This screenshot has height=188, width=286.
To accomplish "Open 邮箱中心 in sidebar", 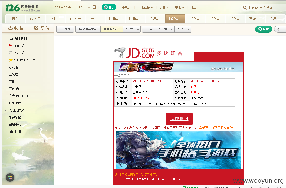I will (x=15, y=124).
